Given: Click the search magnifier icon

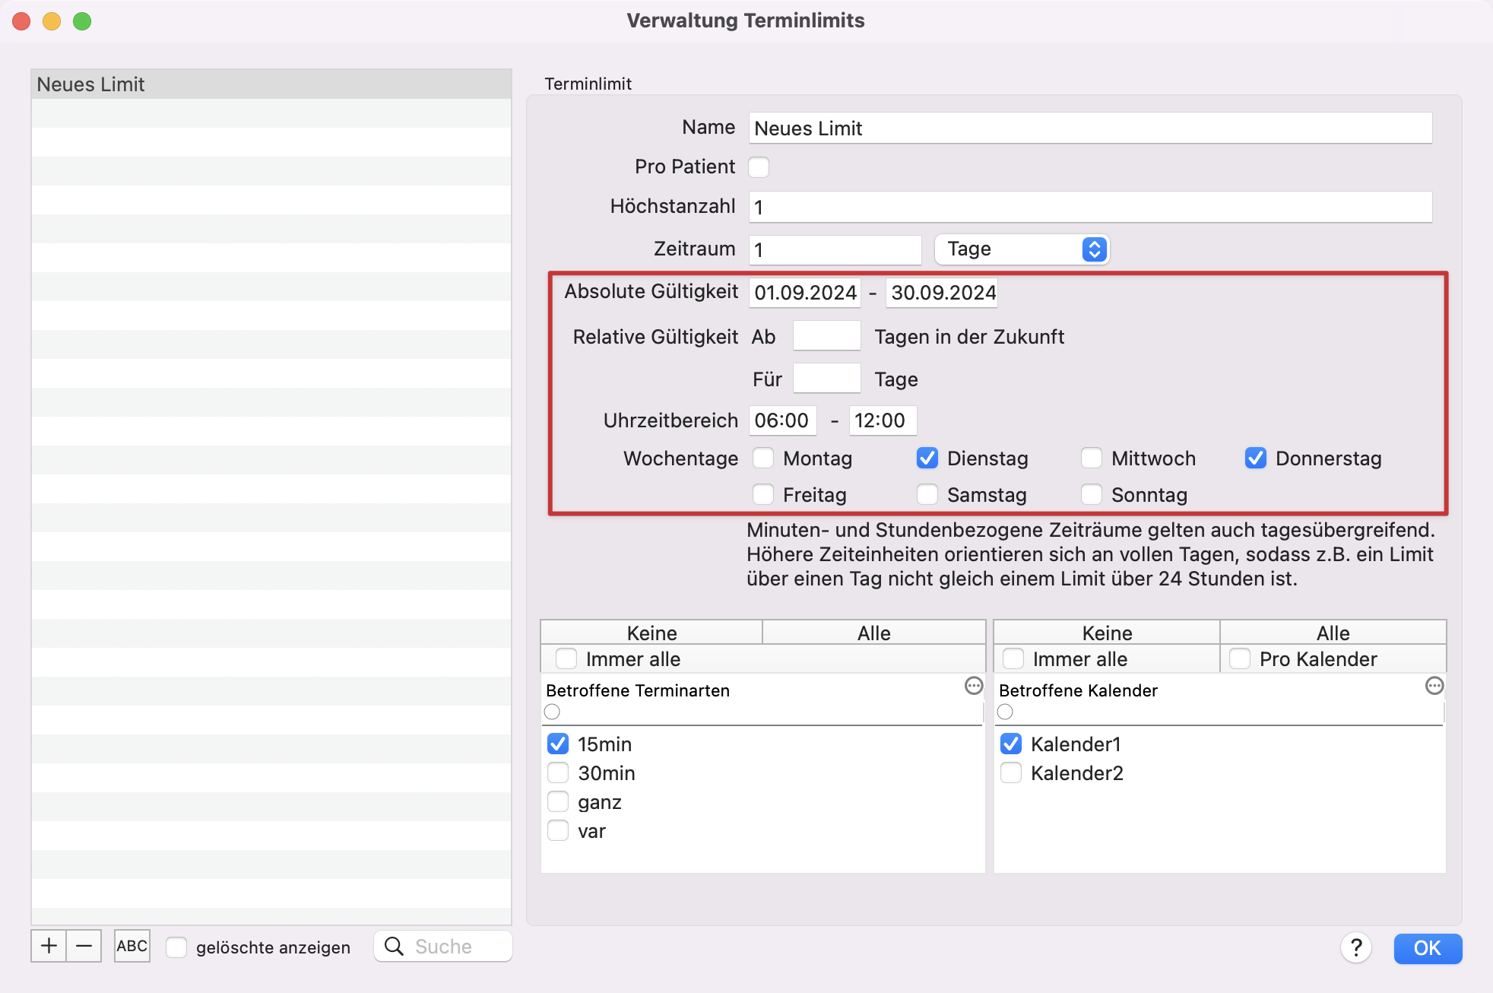Looking at the screenshot, I should pos(394,946).
